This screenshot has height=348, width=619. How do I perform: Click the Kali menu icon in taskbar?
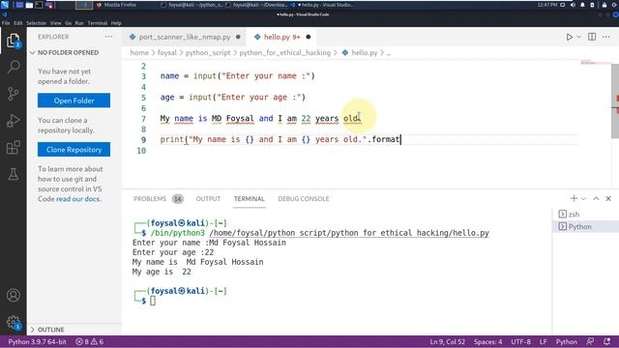5,5
